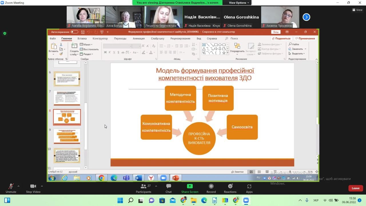Open the Reactions menu
This screenshot has height=206, width=366.
click(230, 188)
